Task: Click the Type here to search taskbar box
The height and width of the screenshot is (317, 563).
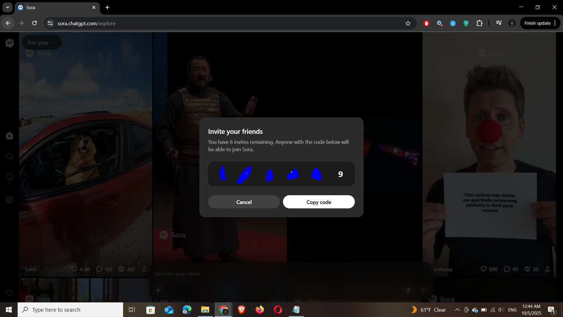Action: (x=70, y=309)
